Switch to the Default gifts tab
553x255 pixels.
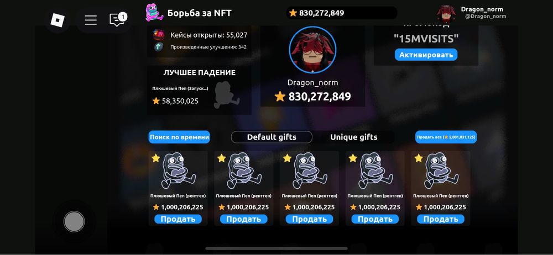[x=272, y=137]
